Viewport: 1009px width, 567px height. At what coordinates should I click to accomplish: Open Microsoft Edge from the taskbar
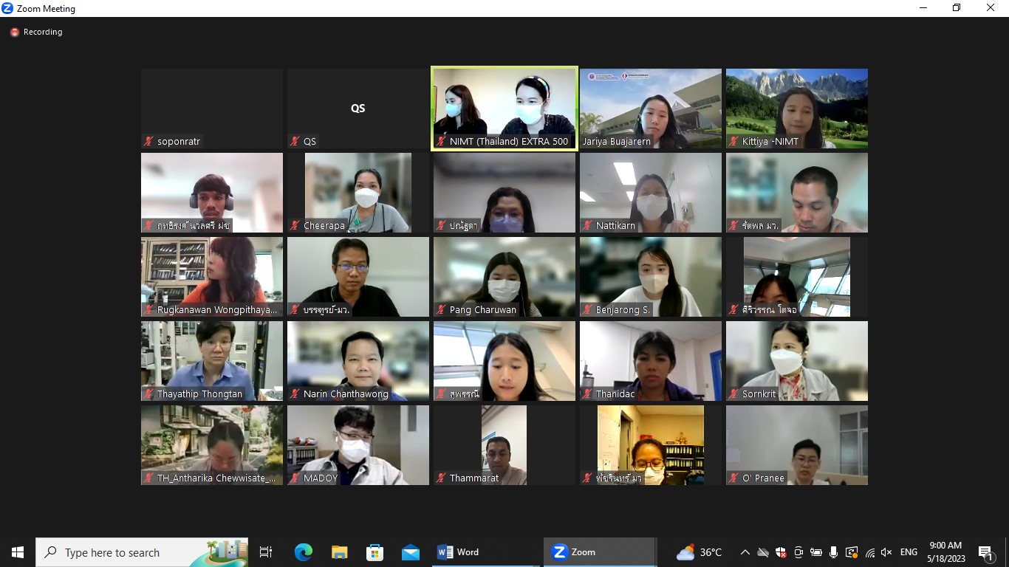click(x=303, y=552)
